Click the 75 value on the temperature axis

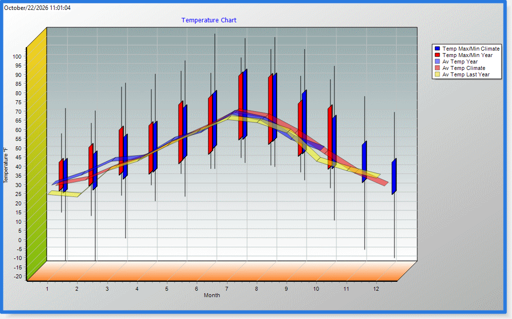(18, 102)
